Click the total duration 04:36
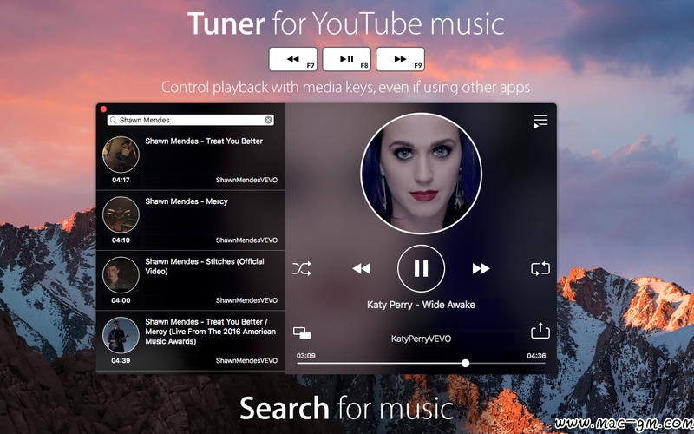694x434 pixels. click(536, 356)
